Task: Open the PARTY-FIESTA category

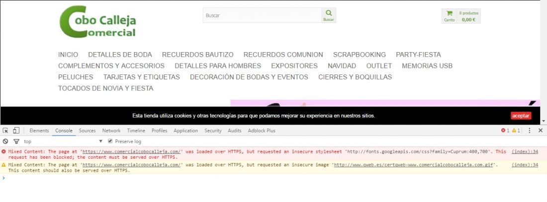Action: pos(418,55)
